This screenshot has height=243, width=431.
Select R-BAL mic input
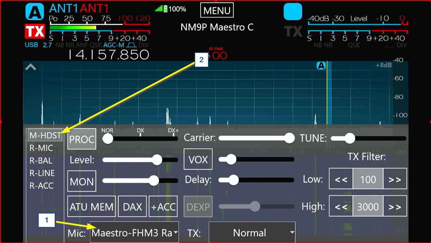pos(41,161)
